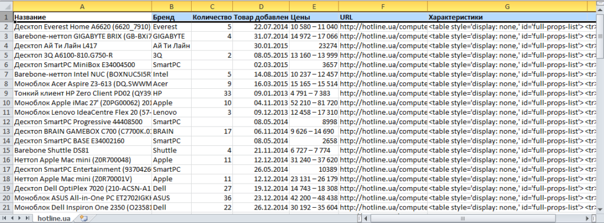
Task: Click the 'Бренд' header cell
Action: 172,17
